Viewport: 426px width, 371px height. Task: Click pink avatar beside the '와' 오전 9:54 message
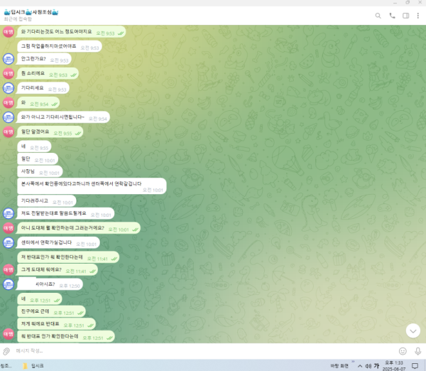[9, 103]
